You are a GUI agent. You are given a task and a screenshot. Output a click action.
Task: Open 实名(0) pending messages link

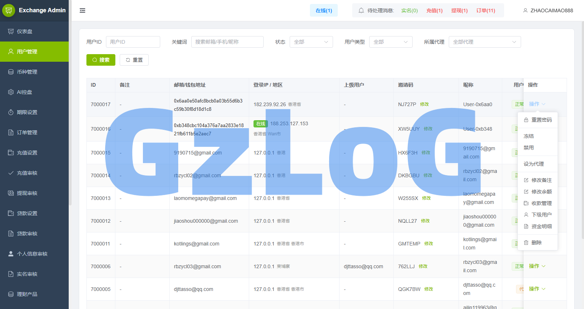coord(409,10)
